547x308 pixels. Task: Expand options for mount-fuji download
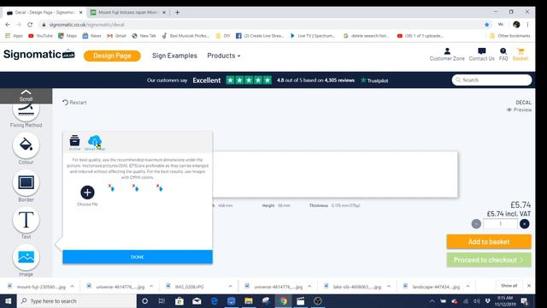72,287
